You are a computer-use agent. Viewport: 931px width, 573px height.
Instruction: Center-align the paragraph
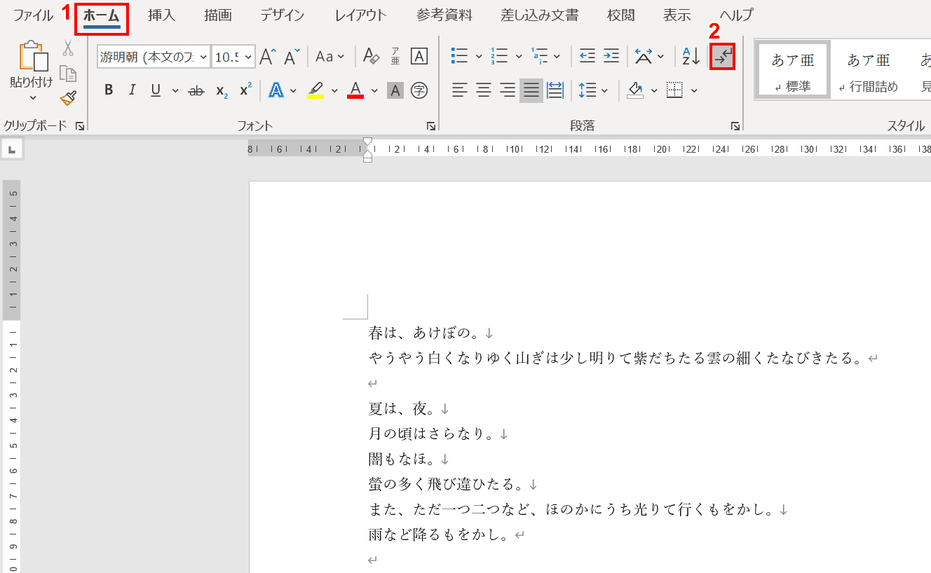pos(484,90)
